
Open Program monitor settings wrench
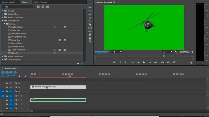(176, 52)
